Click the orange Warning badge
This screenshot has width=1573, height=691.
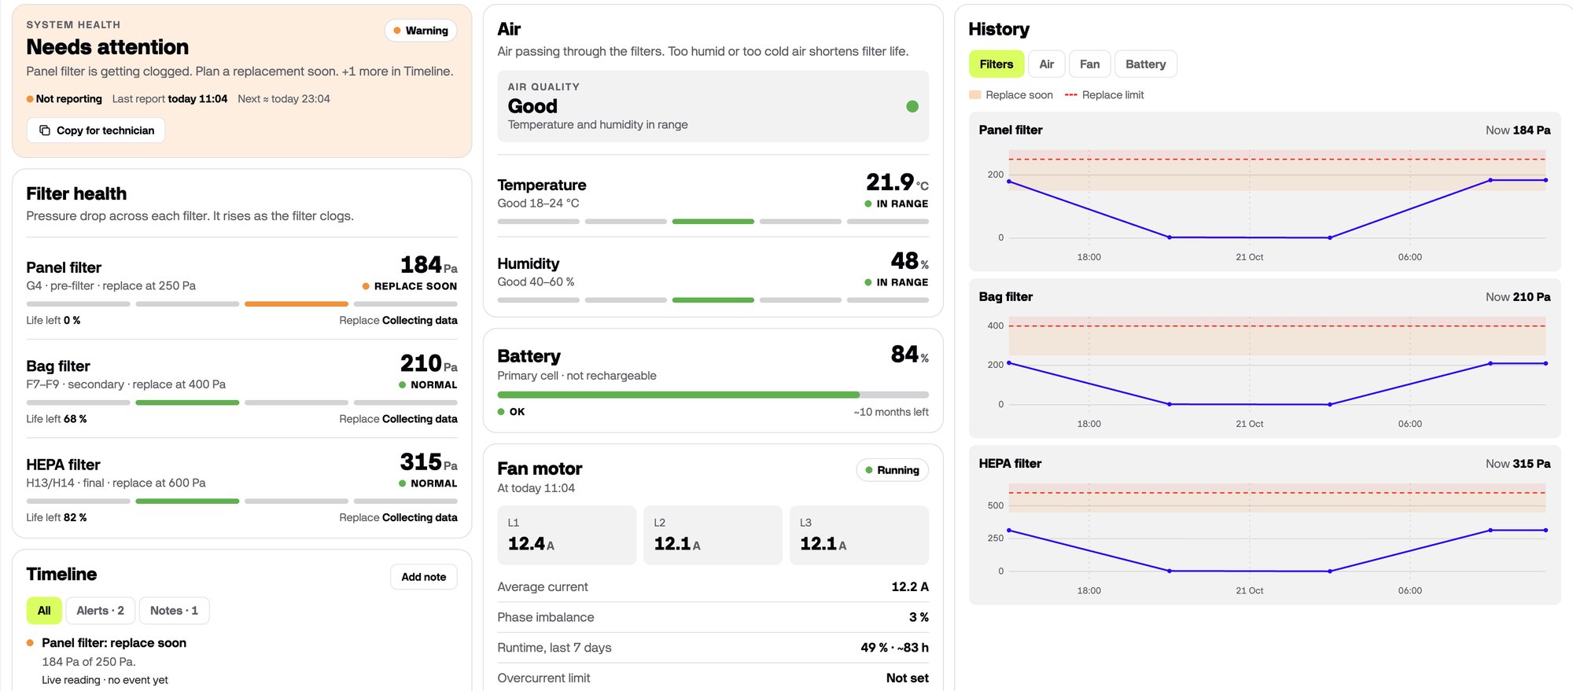(421, 31)
